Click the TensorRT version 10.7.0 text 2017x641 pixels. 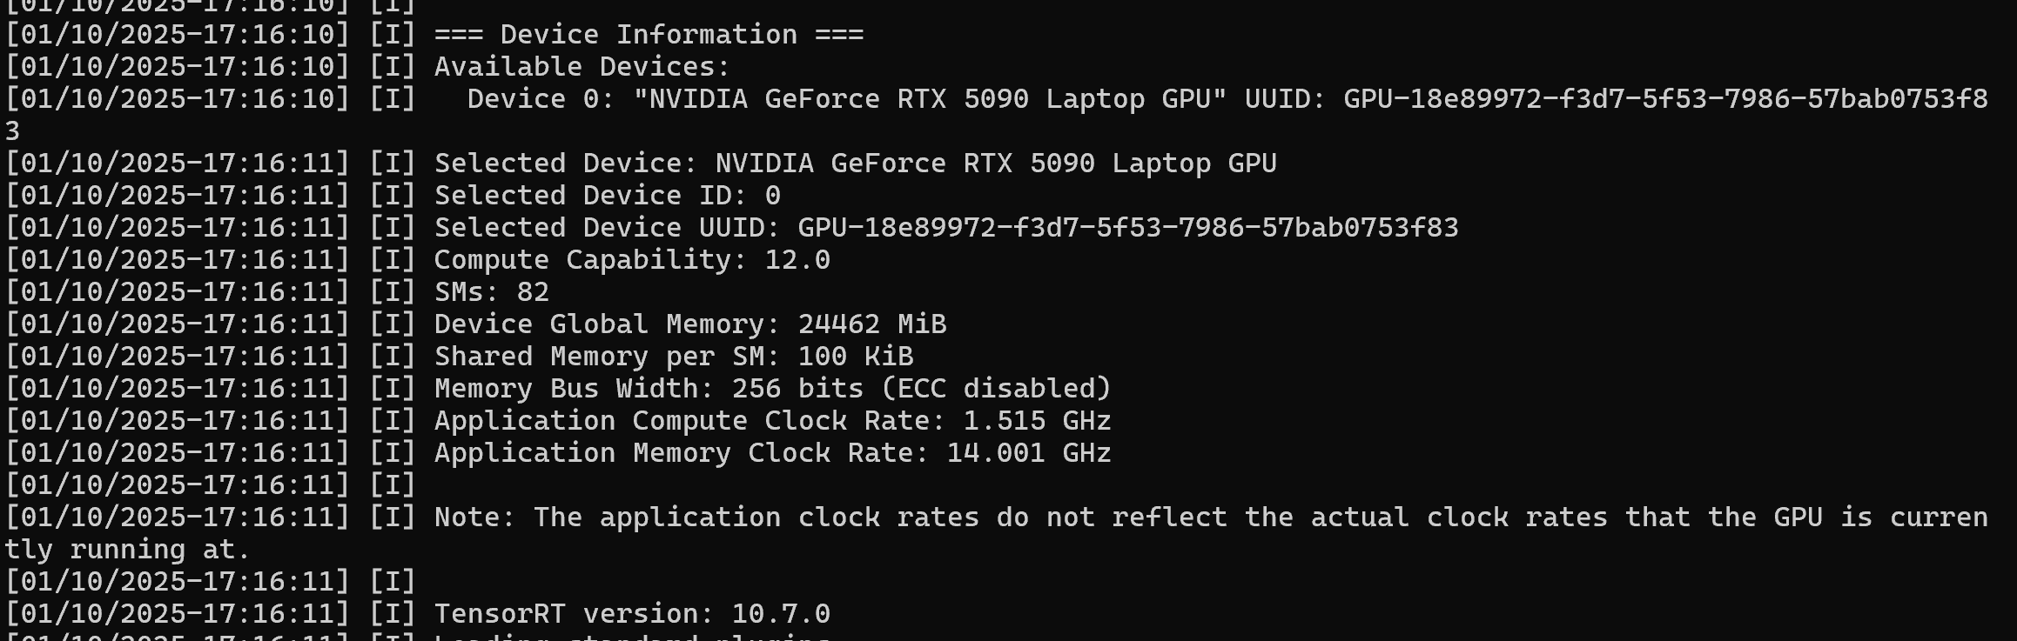tap(632, 614)
